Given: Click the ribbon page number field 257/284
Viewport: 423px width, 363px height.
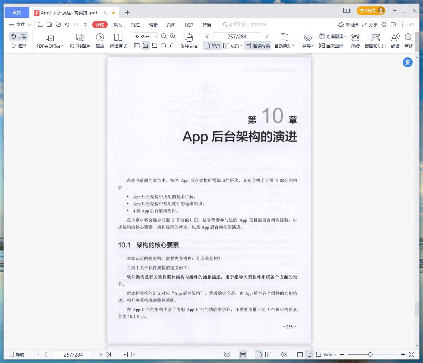Looking at the screenshot, I should tap(237, 36).
